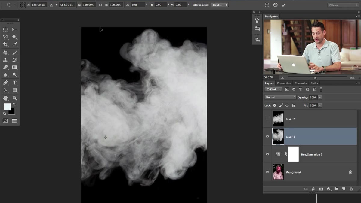This screenshot has width=361, height=203.
Task: Select the Clone Stamp tool
Action: [5, 60]
